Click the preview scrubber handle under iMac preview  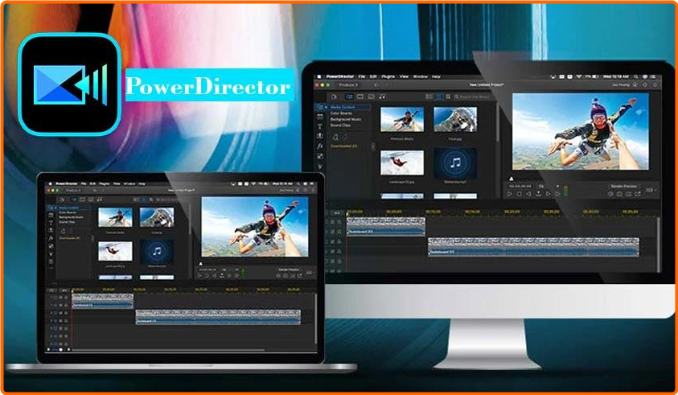click(x=511, y=179)
